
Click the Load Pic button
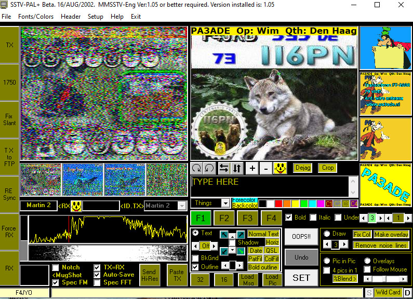point(272,280)
